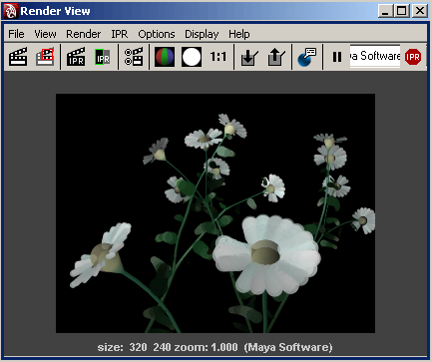432x362 pixels.
Task: Open the IPR menu
Action: 120,34
